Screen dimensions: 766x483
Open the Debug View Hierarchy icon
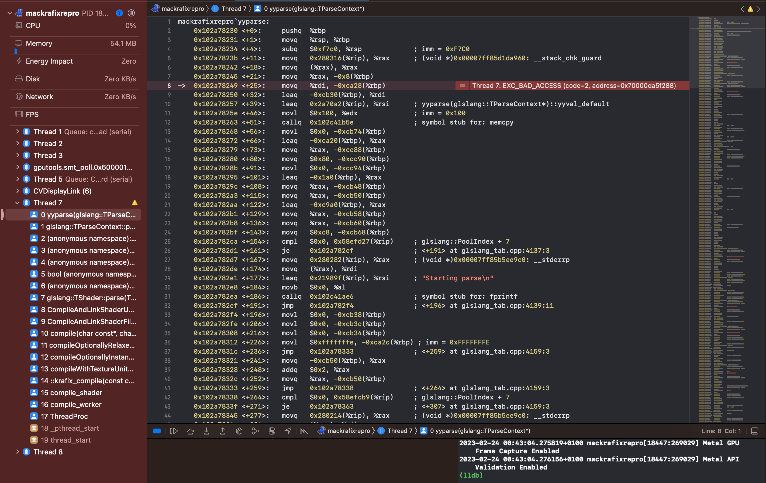[239, 431]
